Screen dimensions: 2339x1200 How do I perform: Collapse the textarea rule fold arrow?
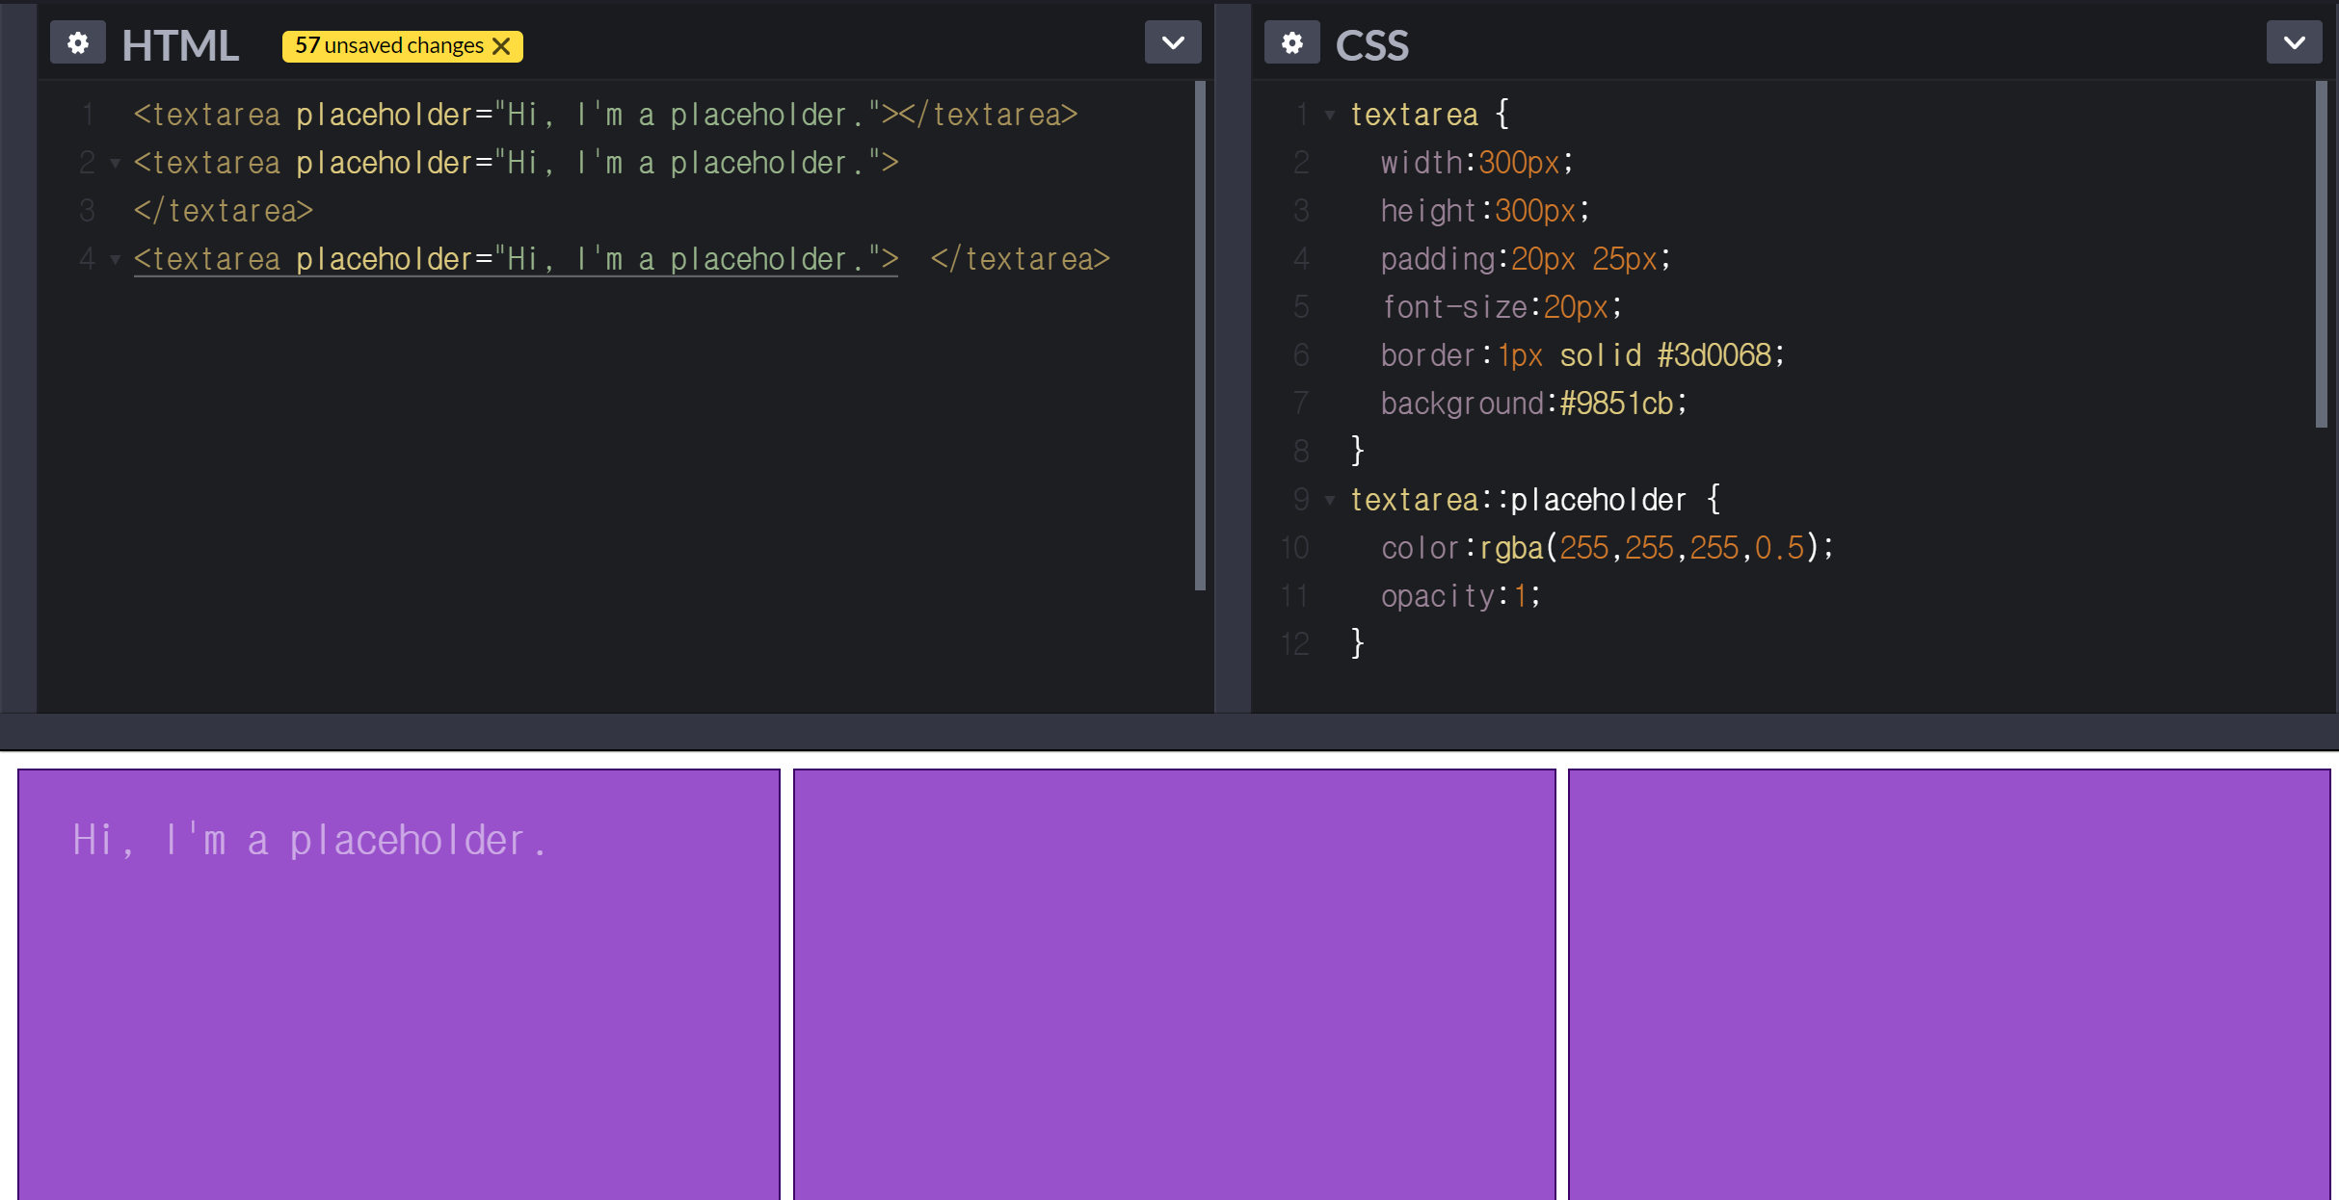(x=1330, y=116)
